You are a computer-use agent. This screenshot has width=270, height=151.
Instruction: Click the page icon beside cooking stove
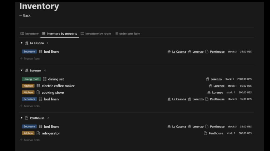tap(38, 92)
